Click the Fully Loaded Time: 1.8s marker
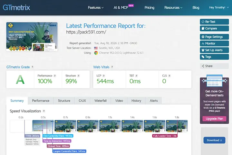The width and height of the screenshot is (232, 155). click(165, 136)
